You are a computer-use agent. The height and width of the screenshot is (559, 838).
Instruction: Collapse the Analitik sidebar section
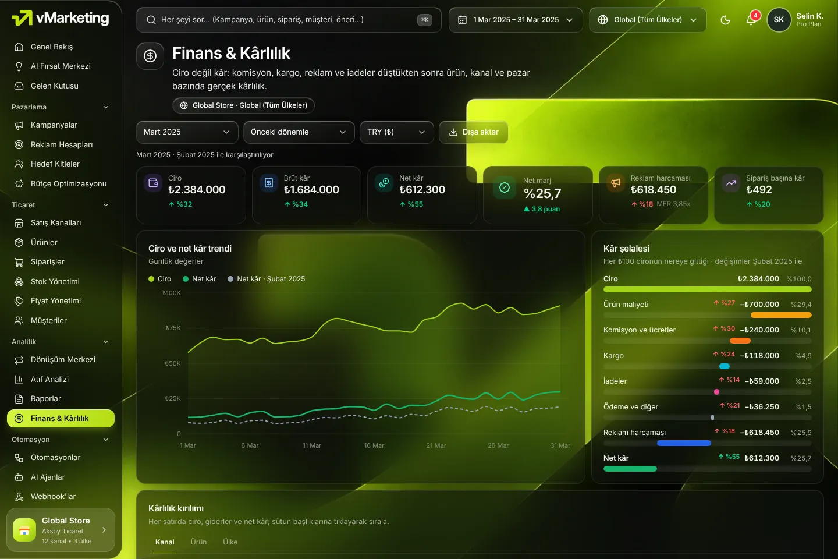pos(61,342)
